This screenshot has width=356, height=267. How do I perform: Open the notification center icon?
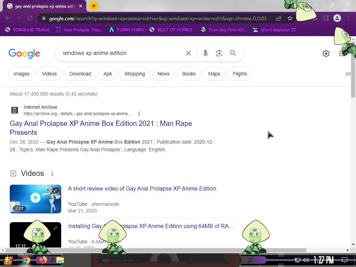(x=345, y=260)
